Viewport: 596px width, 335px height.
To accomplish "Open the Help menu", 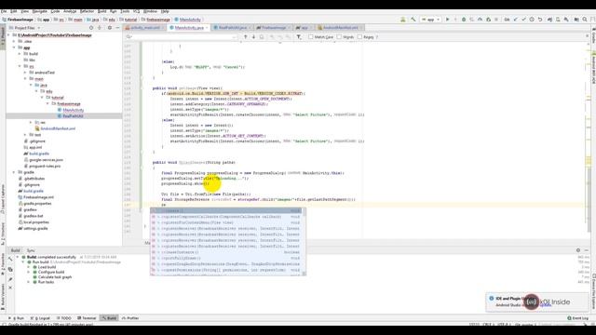I will point(165,11).
